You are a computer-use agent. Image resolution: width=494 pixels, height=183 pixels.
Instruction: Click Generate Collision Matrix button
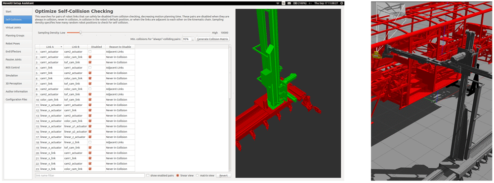point(212,39)
